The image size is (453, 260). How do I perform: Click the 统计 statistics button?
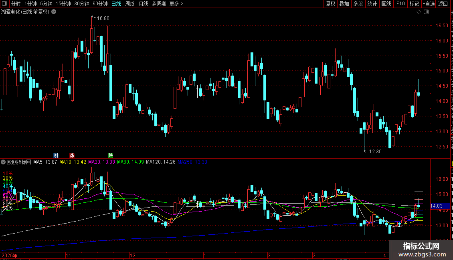pos(372,4)
